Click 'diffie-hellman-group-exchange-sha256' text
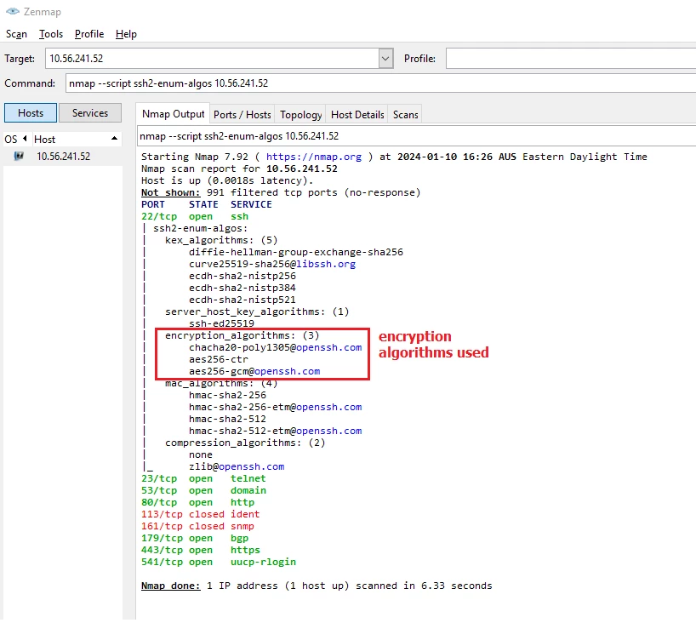 (x=296, y=252)
